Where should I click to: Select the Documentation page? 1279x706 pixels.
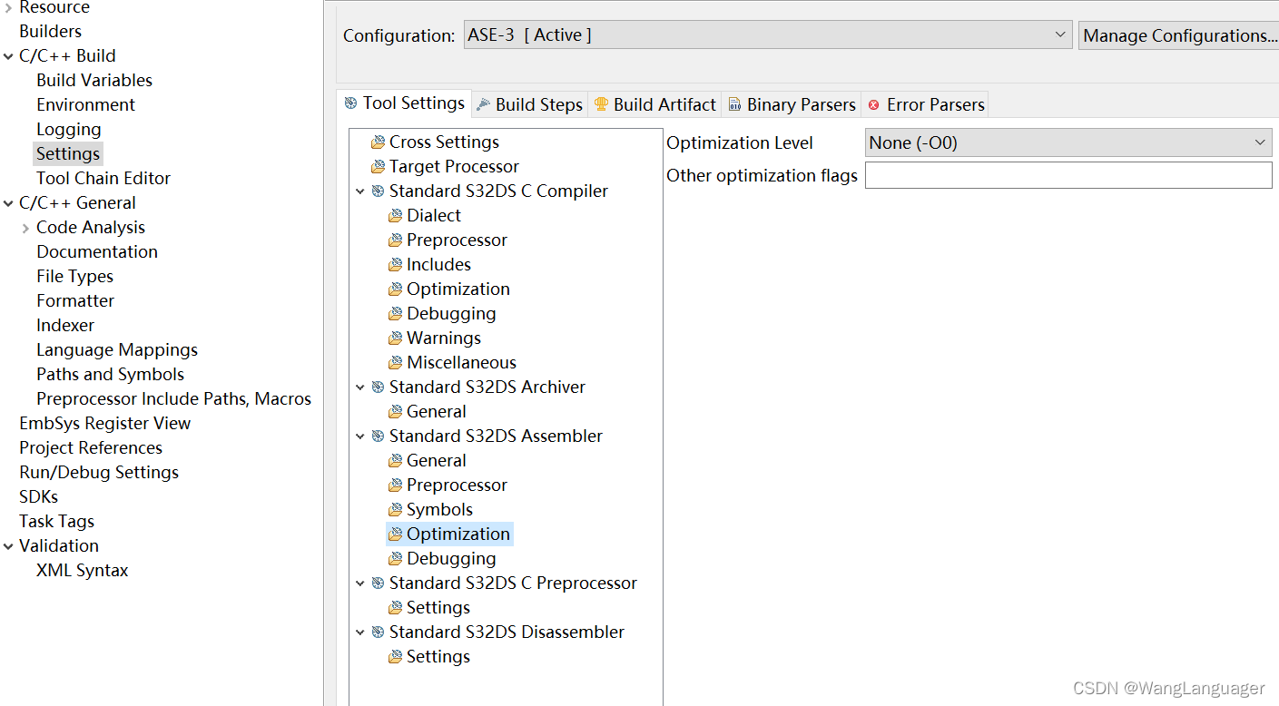[x=97, y=252]
